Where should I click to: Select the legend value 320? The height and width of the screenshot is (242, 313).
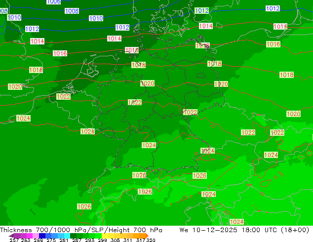point(151,240)
